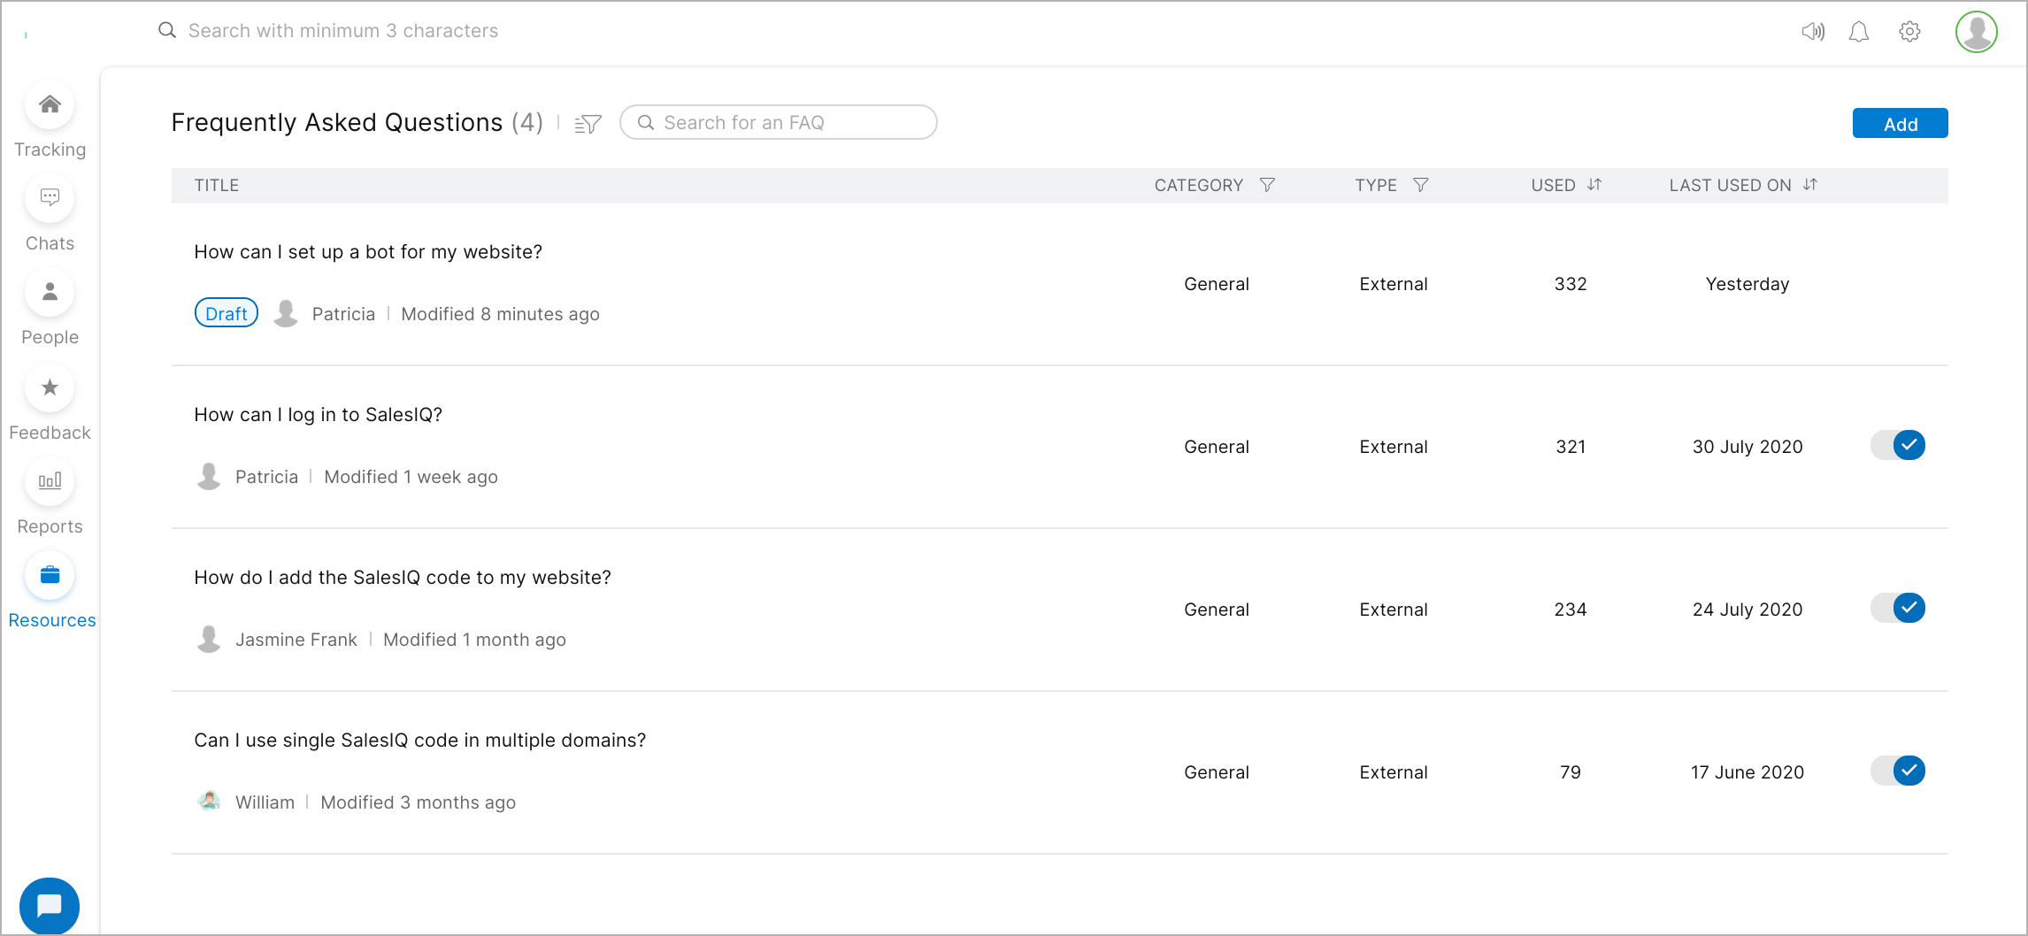Open the Reports chart icon

click(50, 481)
